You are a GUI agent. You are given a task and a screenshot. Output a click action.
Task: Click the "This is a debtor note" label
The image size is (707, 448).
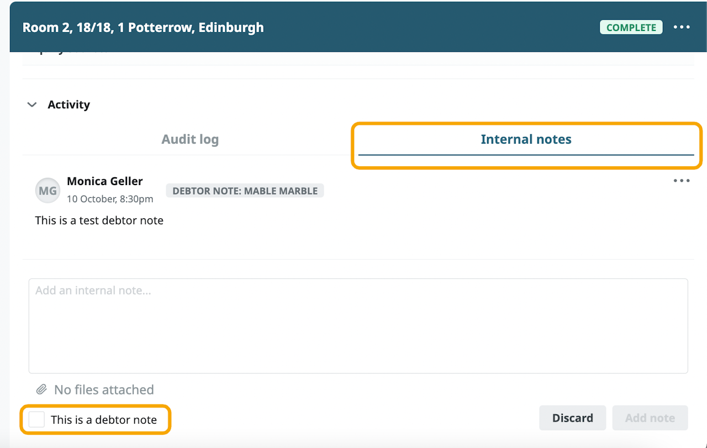click(x=104, y=420)
